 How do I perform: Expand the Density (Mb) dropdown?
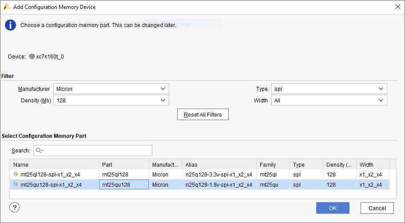[111, 101]
